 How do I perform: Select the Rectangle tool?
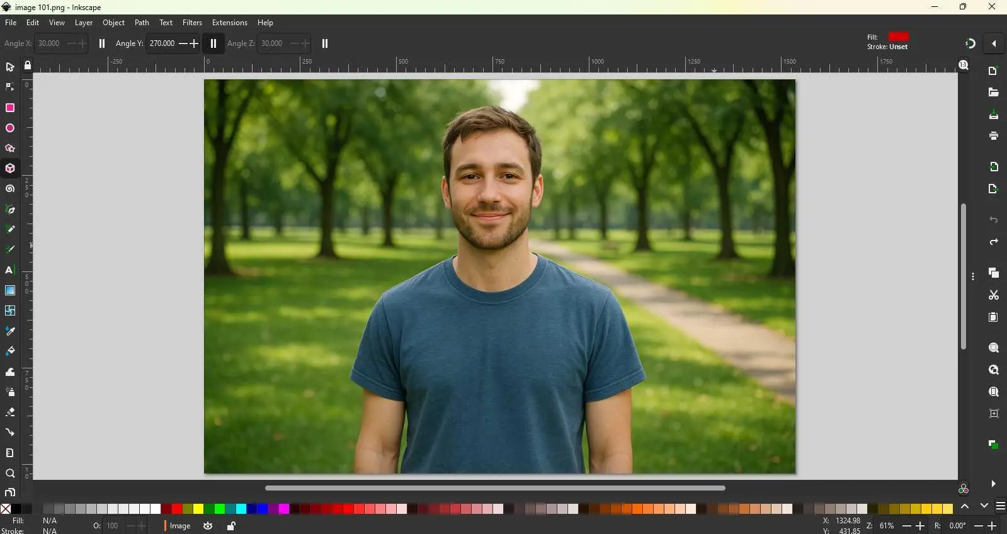point(10,108)
